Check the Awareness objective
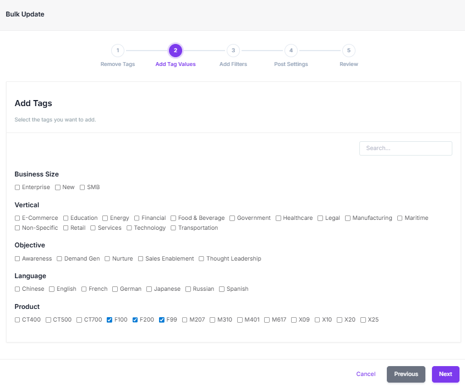 click(x=17, y=259)
